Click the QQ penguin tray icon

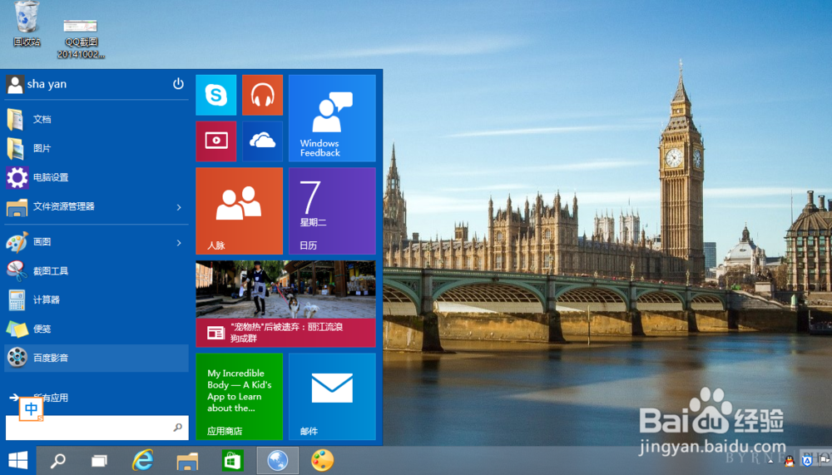790,461
